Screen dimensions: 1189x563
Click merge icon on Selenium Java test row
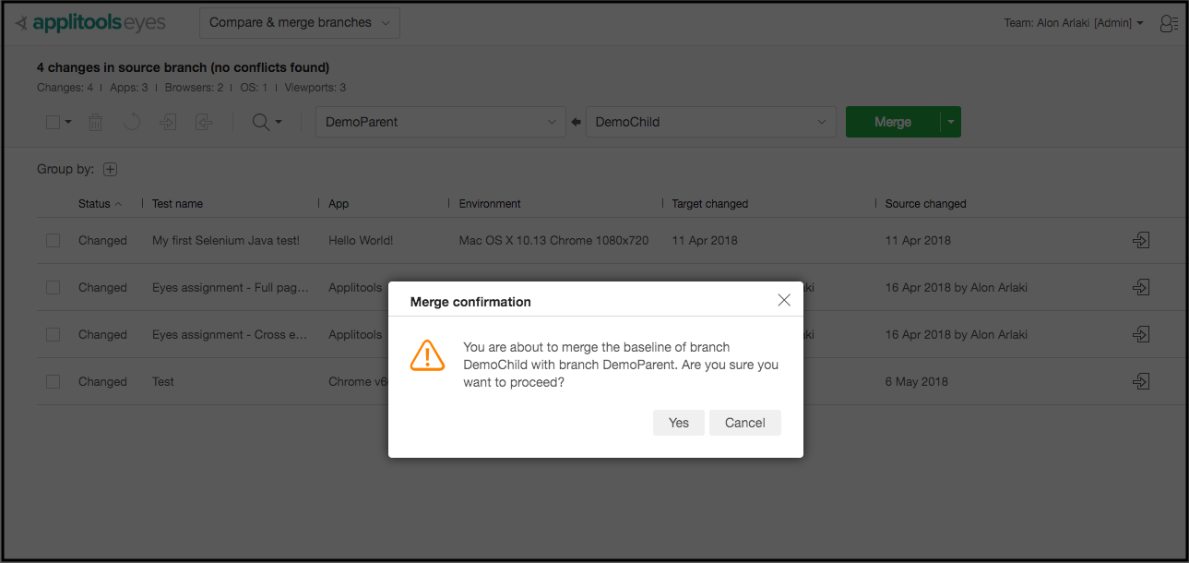(1141, 240)
